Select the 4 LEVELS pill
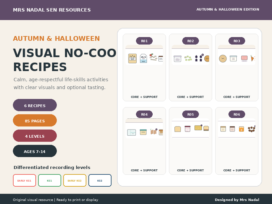The height and width of the screenshot is (204, 272). point(35,136)
